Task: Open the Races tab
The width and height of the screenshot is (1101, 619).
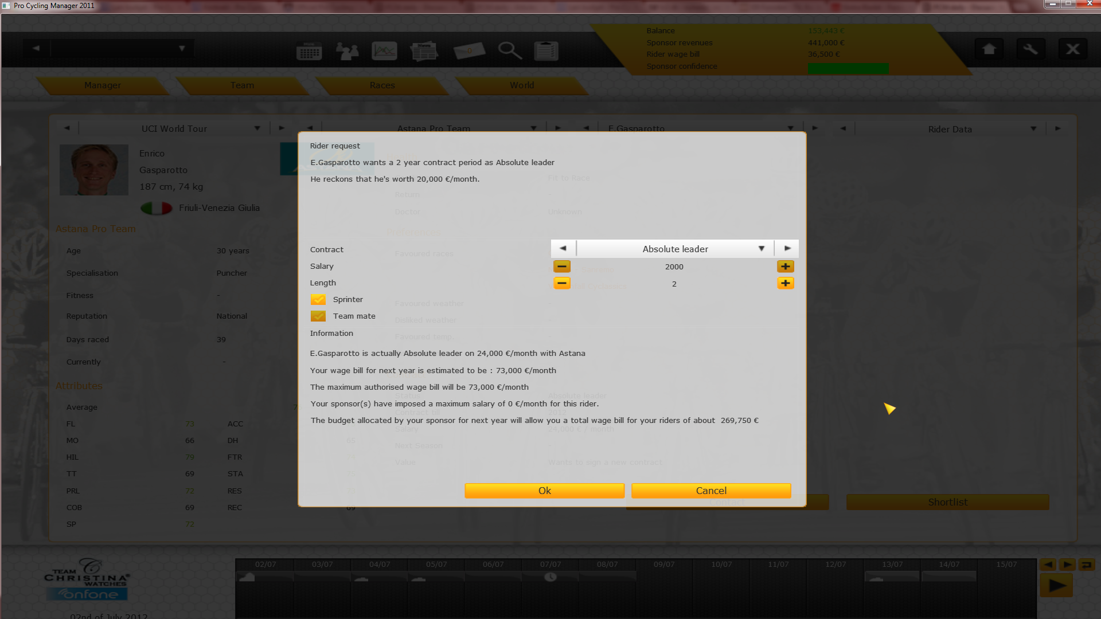Action: pyautogui.click(x=382, y=85)
